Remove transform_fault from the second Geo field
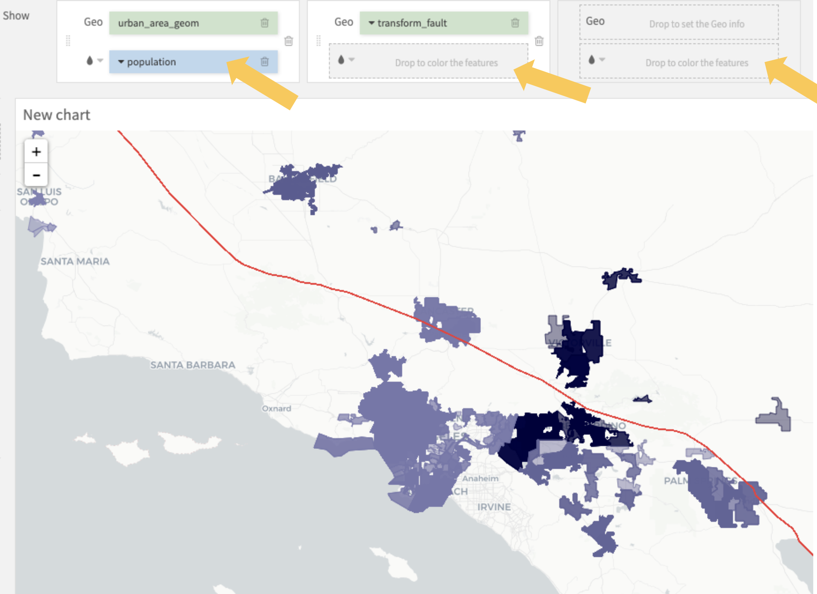Viewport: 817px width, 594px height. [515, 23]
